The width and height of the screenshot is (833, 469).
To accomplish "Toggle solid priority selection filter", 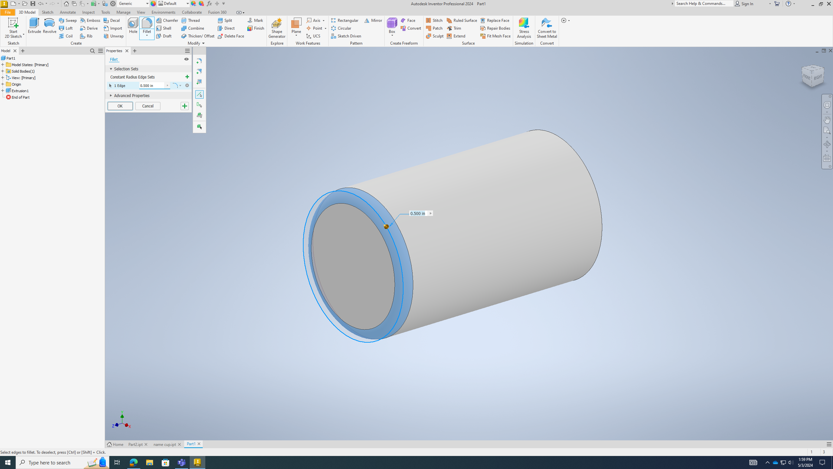I will (x=199, y=127).
